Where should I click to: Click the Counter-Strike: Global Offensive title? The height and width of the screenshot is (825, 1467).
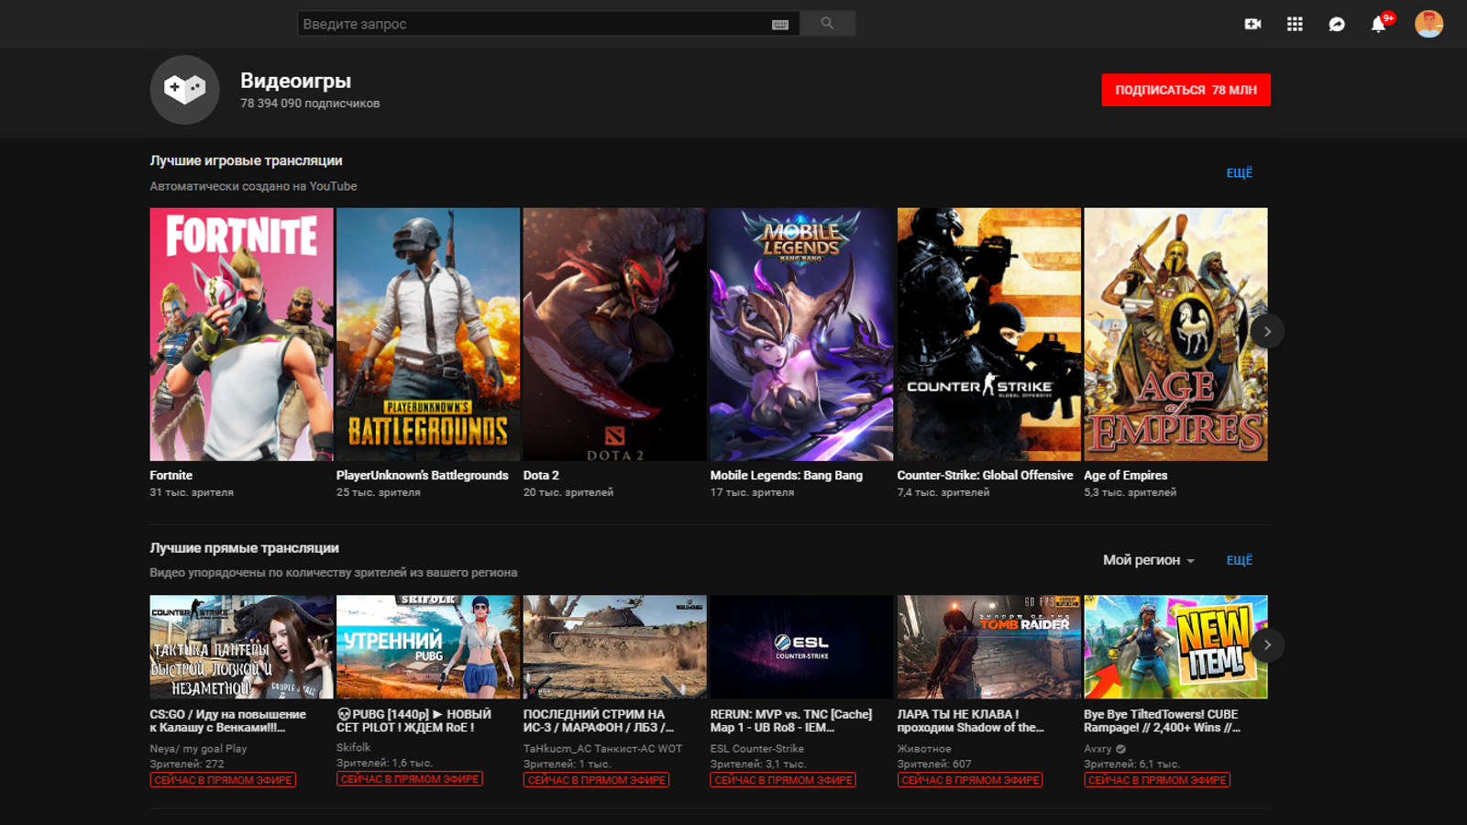tap(985, 476)
